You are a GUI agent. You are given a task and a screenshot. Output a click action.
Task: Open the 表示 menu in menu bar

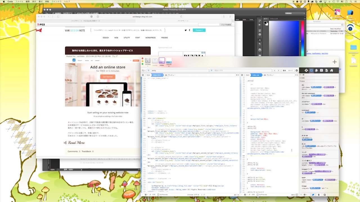point(34,1)
